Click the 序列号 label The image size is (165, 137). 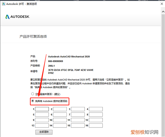(x=34, y=61)
